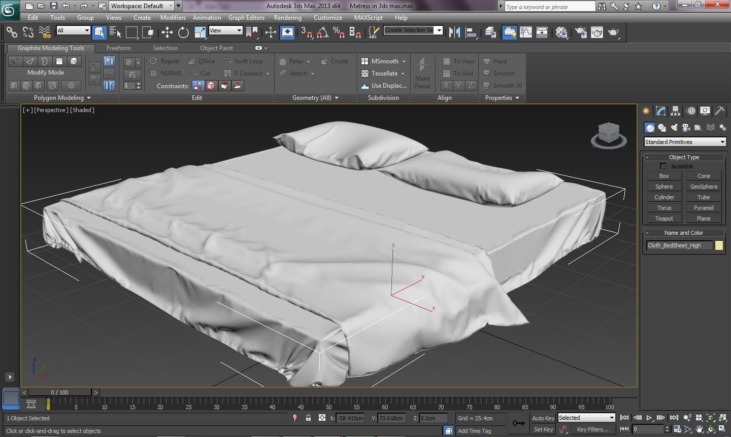
Task: Open the Utilities panel with the hammer icon
Action: coord(720,111)
